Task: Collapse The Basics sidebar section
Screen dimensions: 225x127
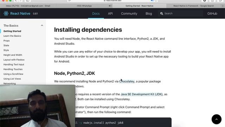Action: tap(42, 25)
